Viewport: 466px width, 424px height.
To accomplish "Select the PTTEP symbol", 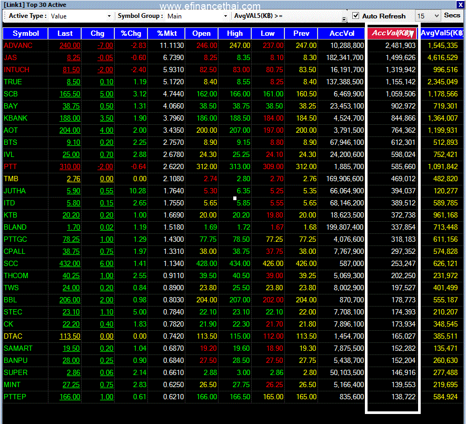I will click(x=15, y=397).
